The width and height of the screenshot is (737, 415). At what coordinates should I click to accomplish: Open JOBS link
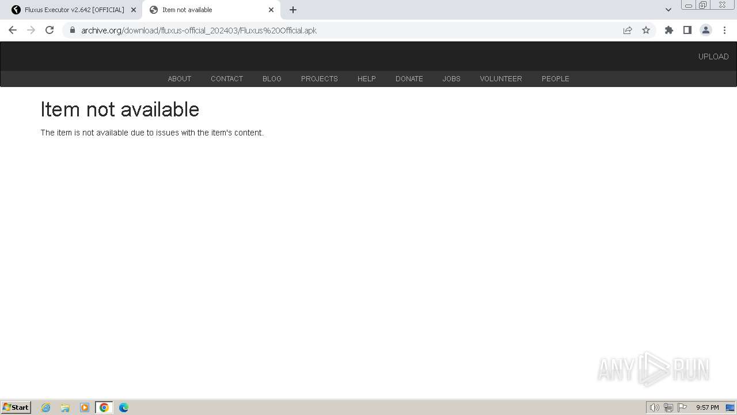[451, 79]
